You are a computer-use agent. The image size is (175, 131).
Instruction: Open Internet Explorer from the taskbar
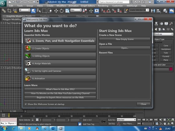(x=14, y=129)
